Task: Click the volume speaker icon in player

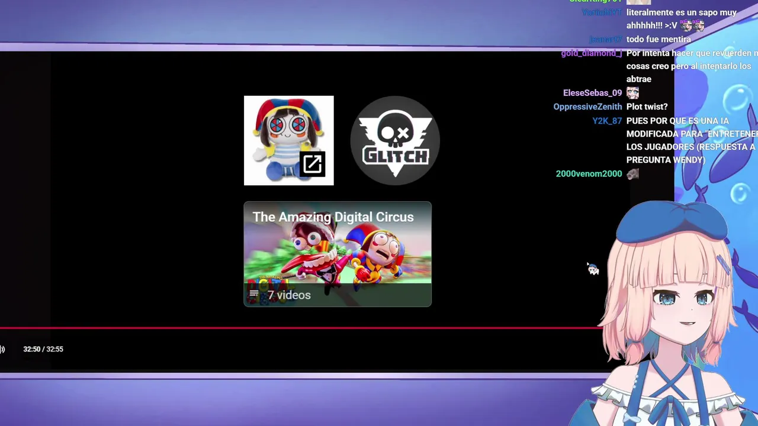Action: pyautogui.click(x=2, y=349)
